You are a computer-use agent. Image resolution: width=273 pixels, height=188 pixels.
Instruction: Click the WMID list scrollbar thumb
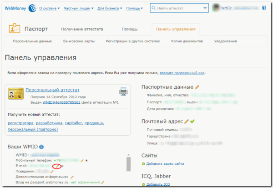(128, 164)
